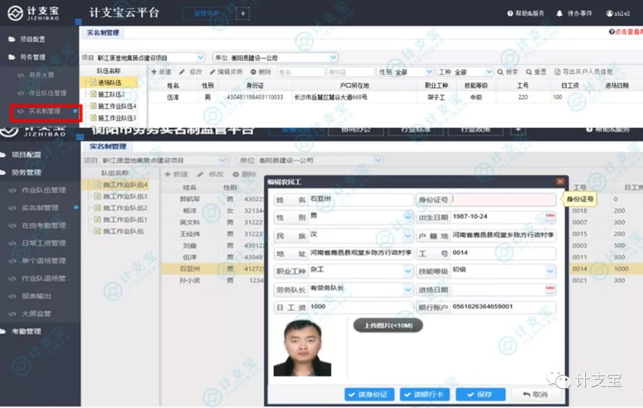Click the 日工资 field showing 1000
This screenshot has width=643, height=408.
coord(360,307)
